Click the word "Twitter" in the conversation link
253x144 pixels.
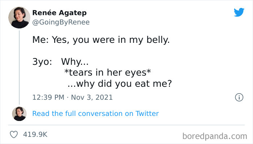[x=147, y=113]
